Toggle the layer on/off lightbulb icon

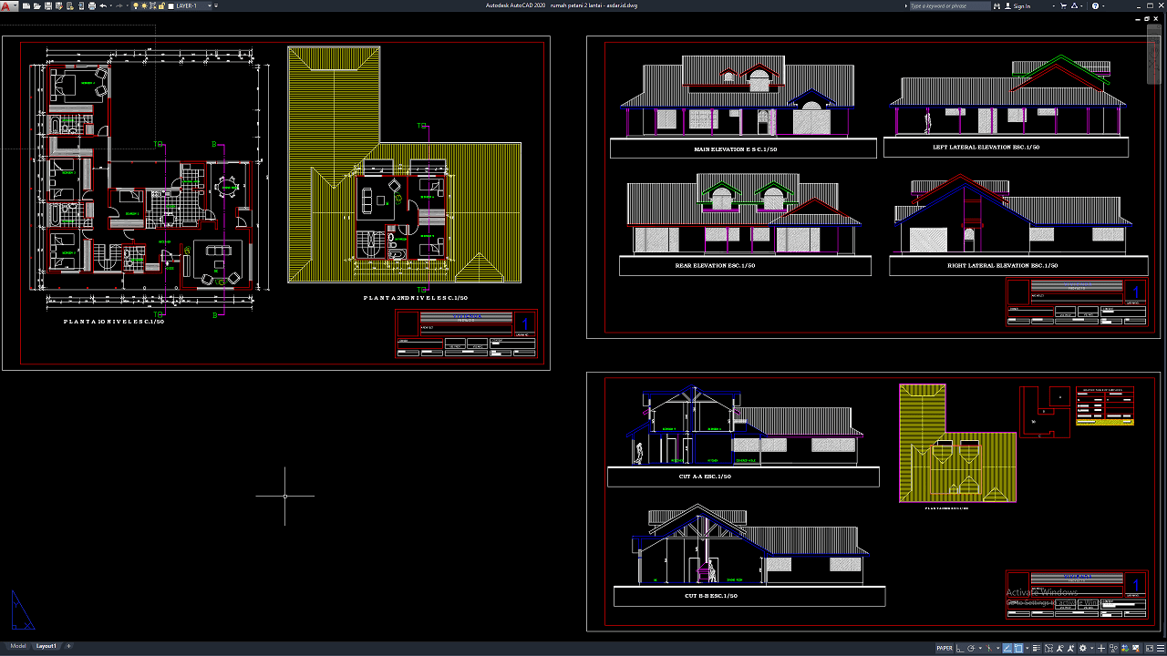point(135,5)
